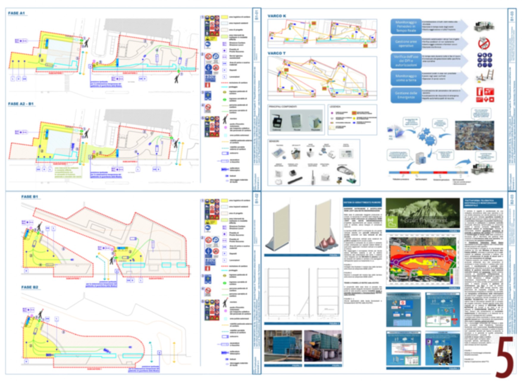This screenshot has height=381, width=522.
Task: Click the colored noise map image
Action: click(x=422, y=260)
